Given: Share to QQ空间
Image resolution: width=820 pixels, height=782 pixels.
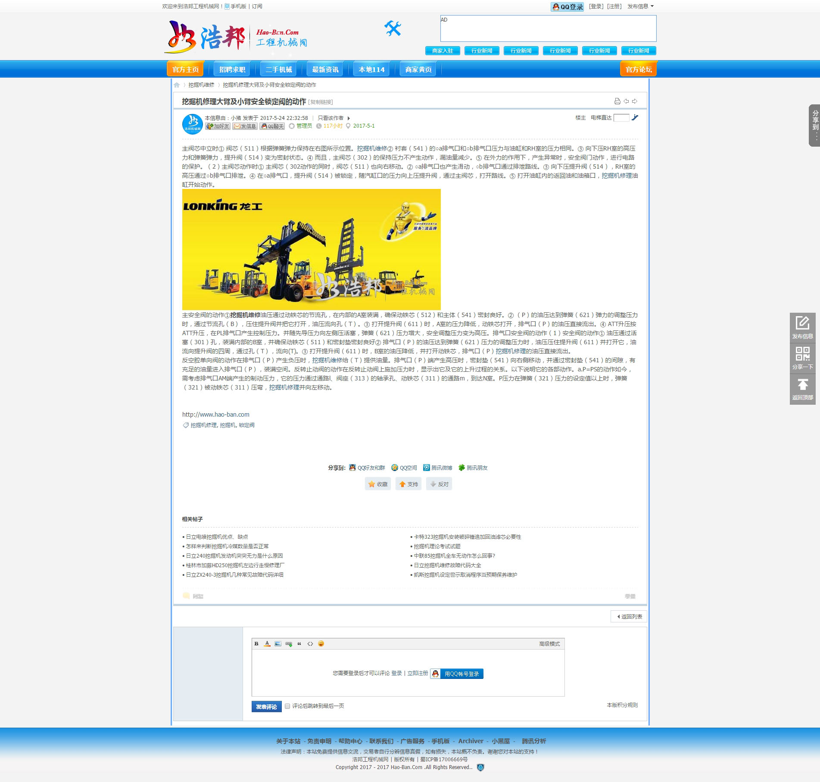Looking at the screenshot, I should pyautogui.click(x=404, y=468).
